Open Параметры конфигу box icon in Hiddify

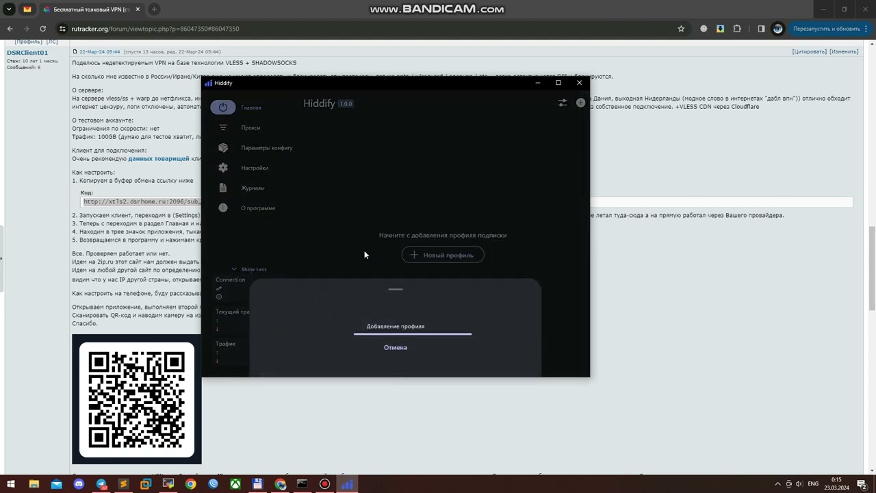[223, 148]
